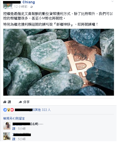
Task: Open the sunglasses commenter's avatar
Action: 7,126
